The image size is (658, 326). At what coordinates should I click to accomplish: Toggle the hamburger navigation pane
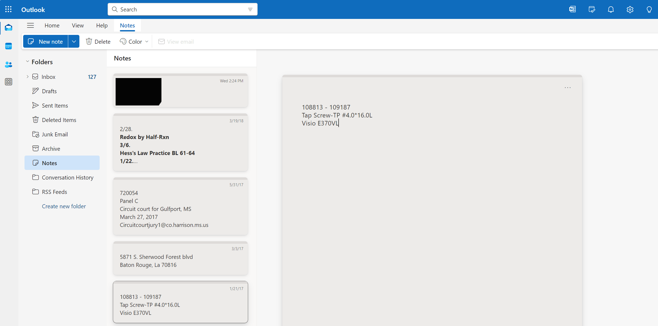(x=31, y=25)
